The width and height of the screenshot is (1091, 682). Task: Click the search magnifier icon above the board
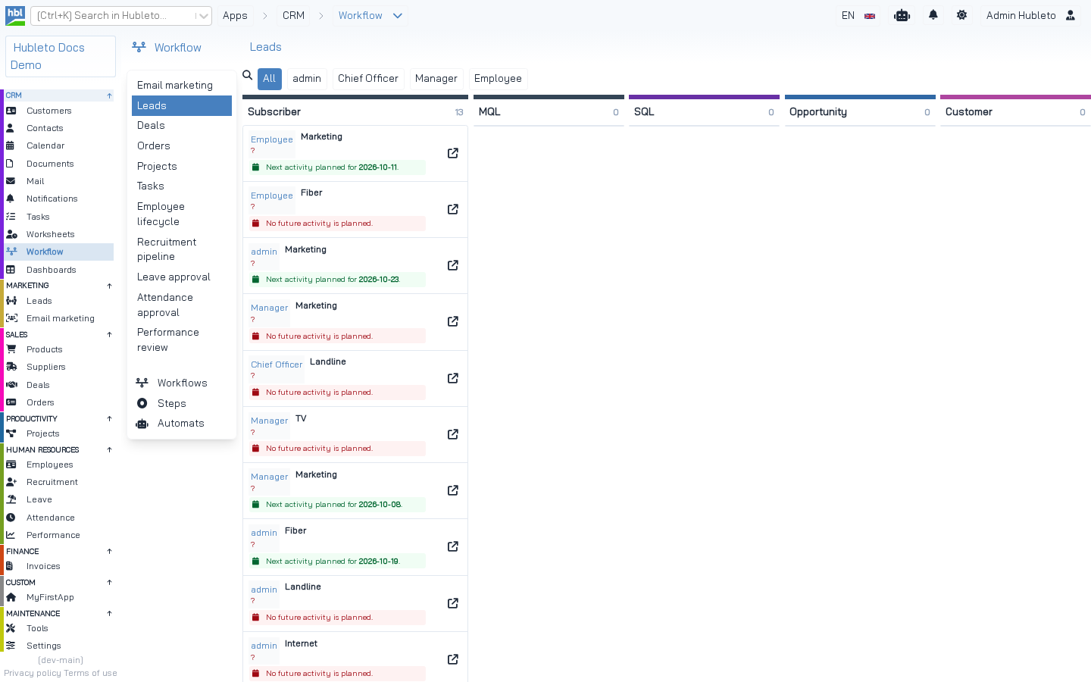[248, 75]
